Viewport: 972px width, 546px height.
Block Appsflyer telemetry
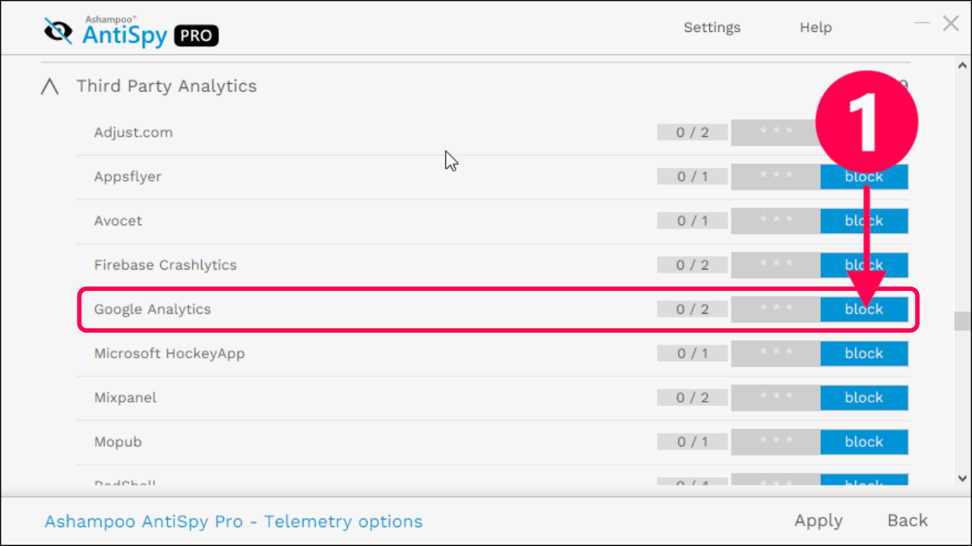[x=864, y=177]
